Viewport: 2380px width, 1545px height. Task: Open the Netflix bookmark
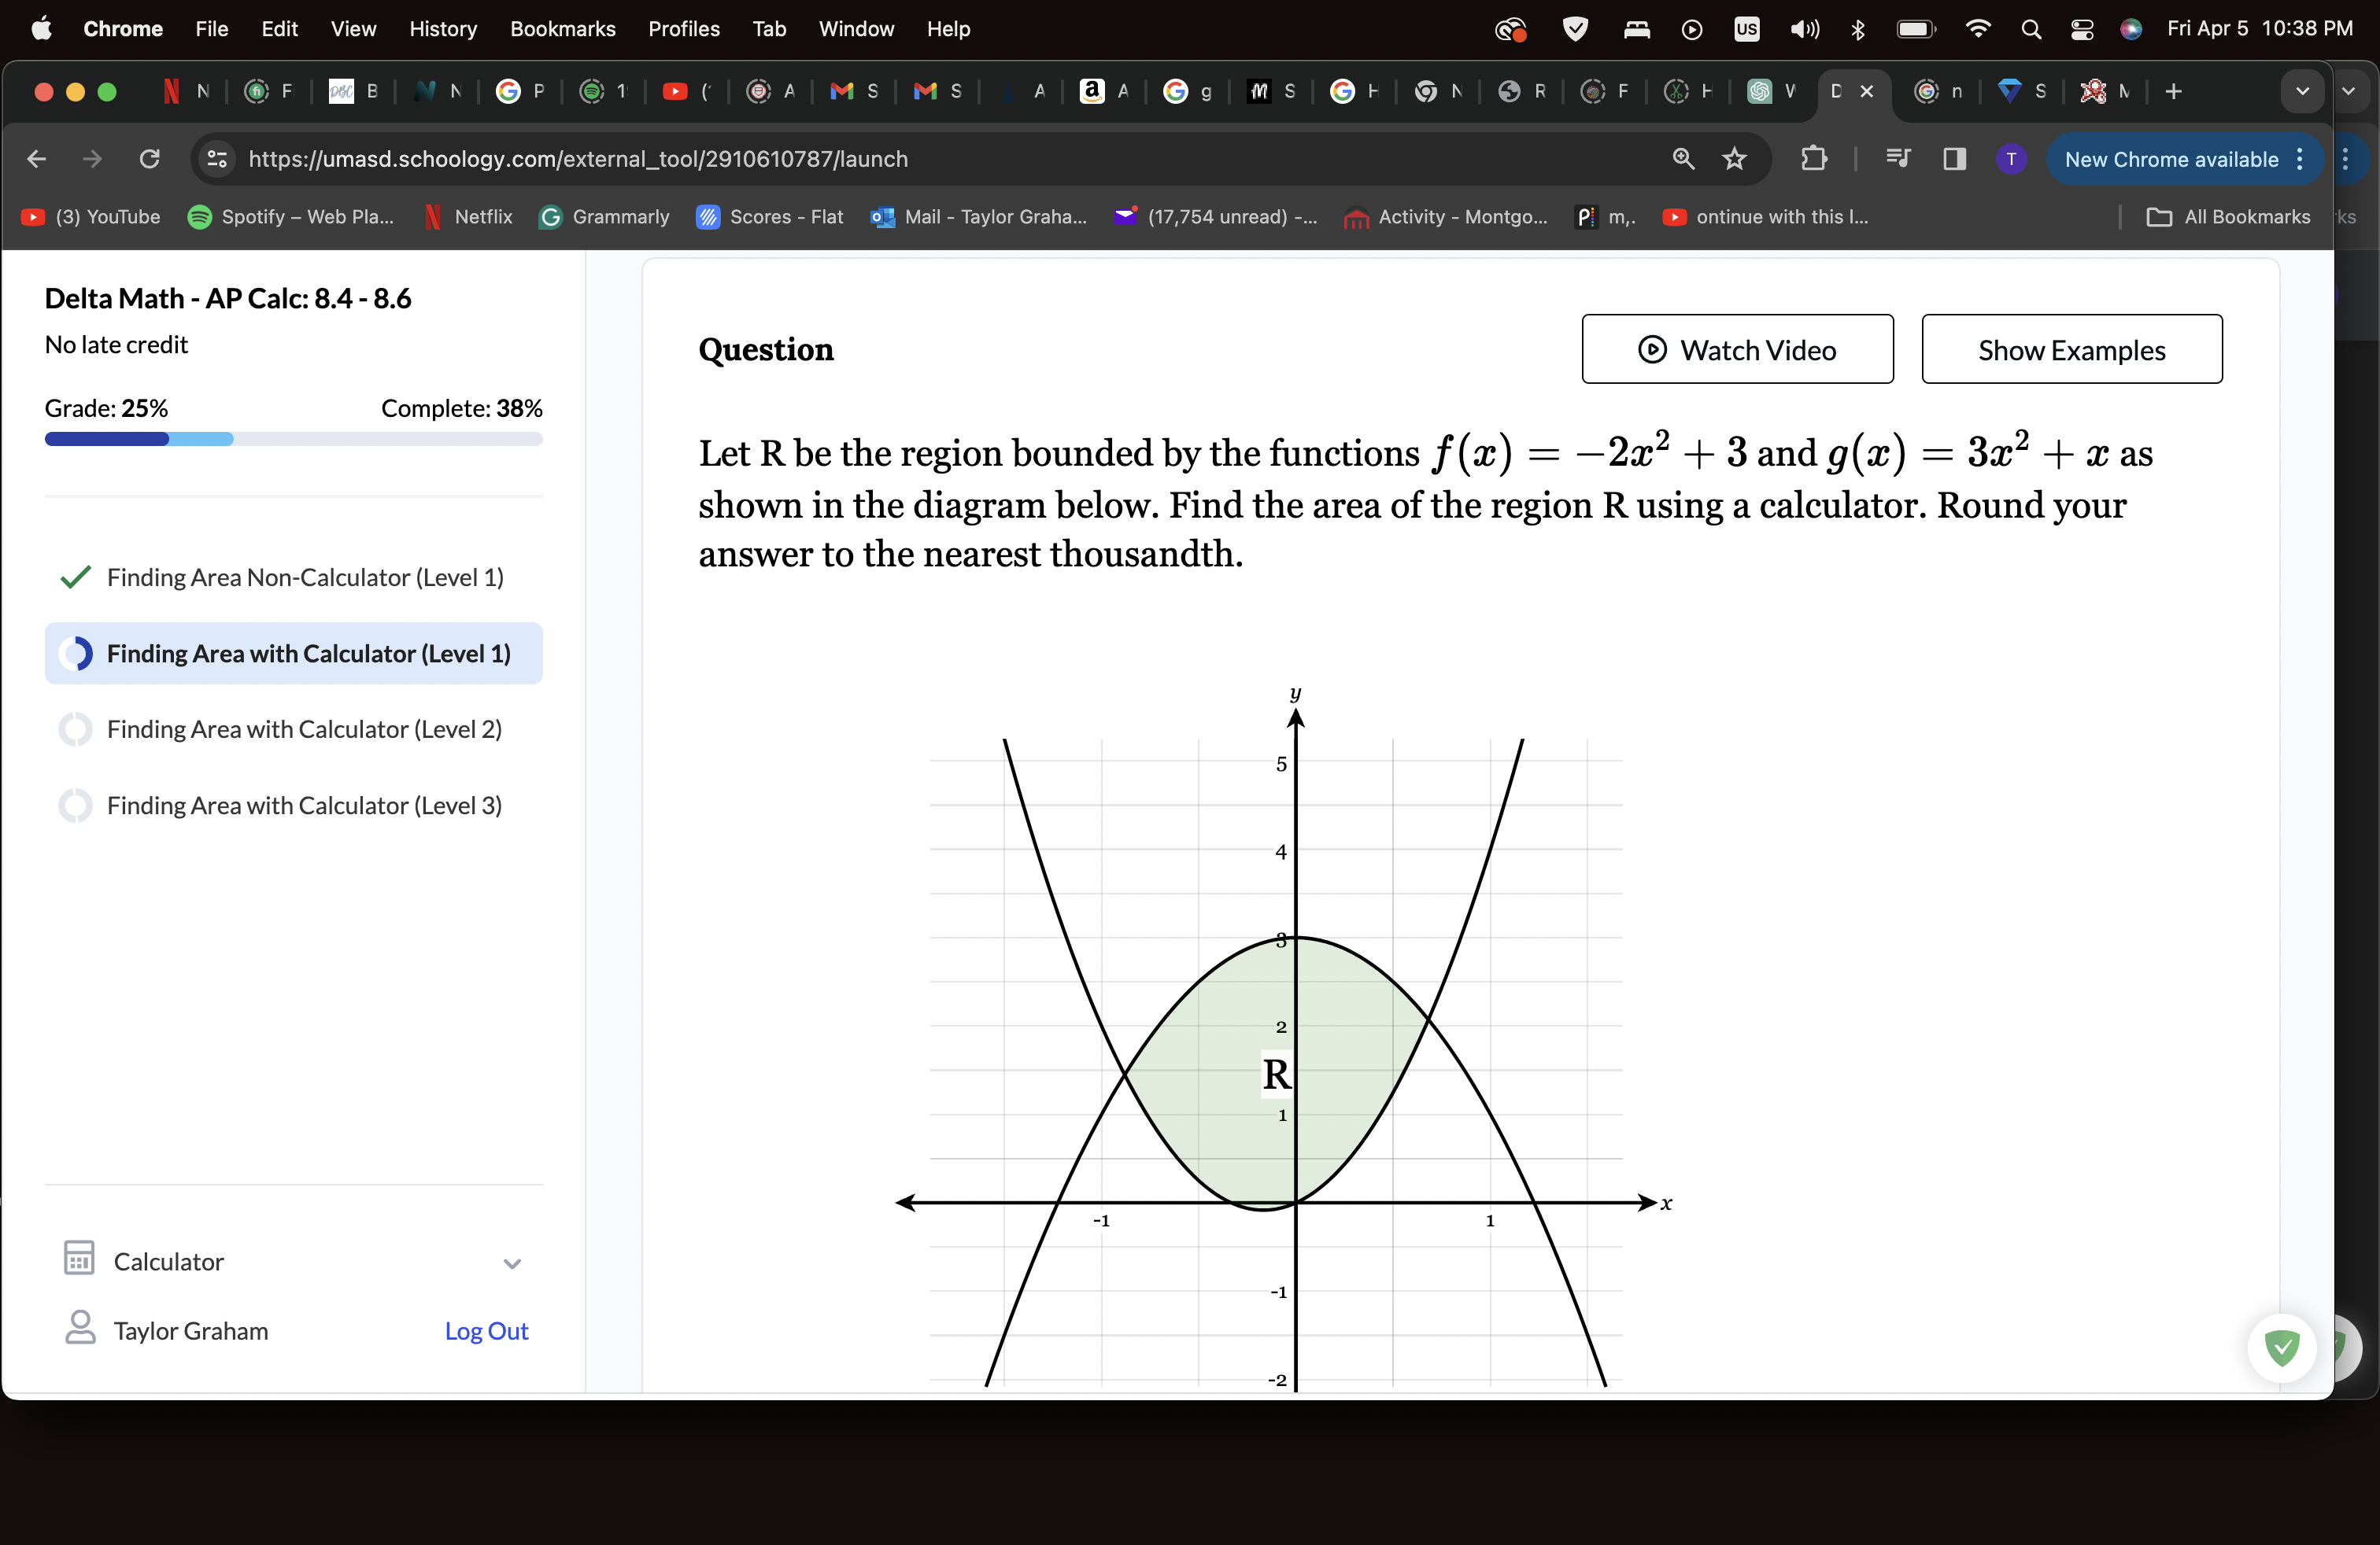[467, 217]
